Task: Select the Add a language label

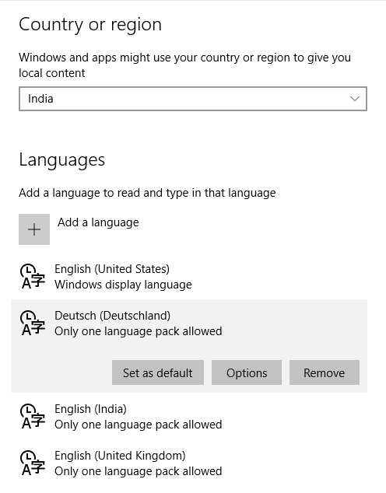Action: 98,222
